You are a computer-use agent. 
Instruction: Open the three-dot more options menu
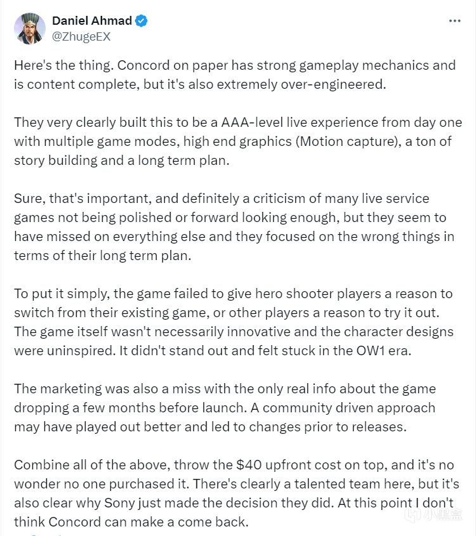coord(455,21)
